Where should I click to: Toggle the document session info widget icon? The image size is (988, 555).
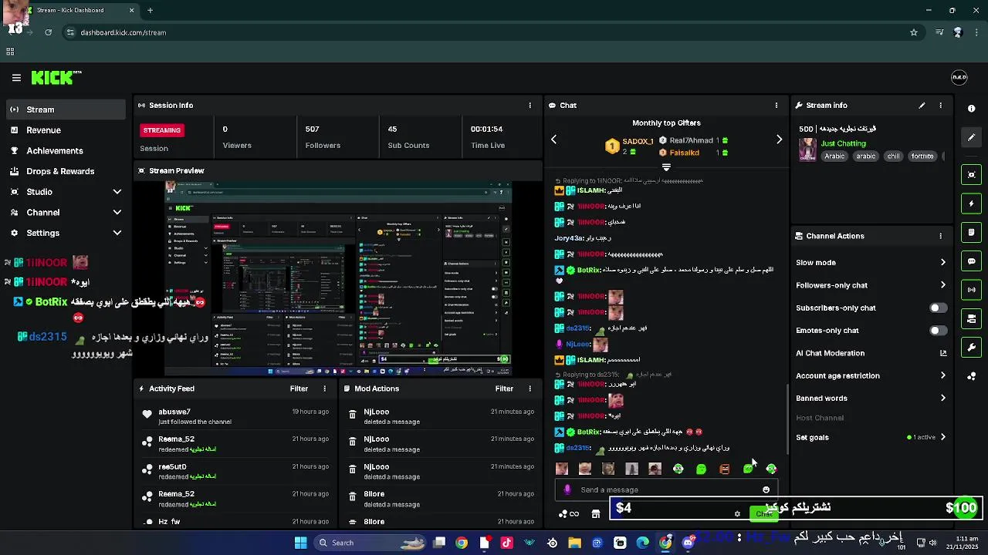tap(972, 232)
